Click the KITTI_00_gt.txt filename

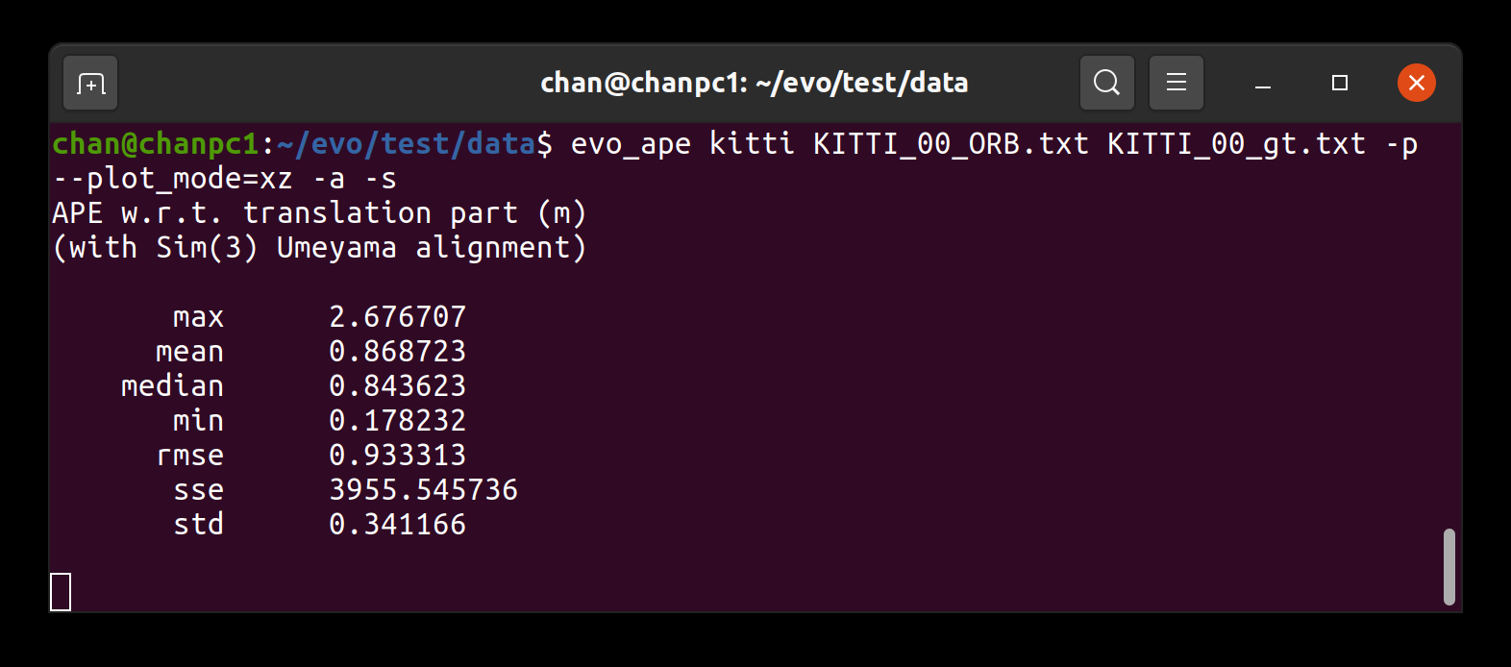(1236, 144)
